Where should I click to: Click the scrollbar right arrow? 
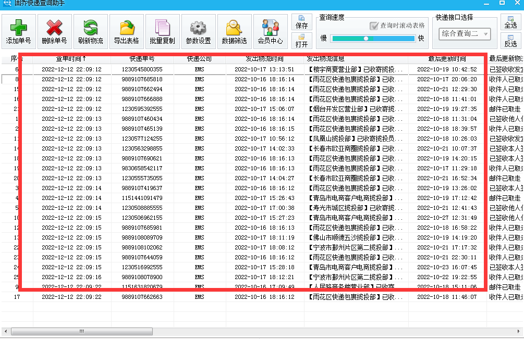point(518,331)
